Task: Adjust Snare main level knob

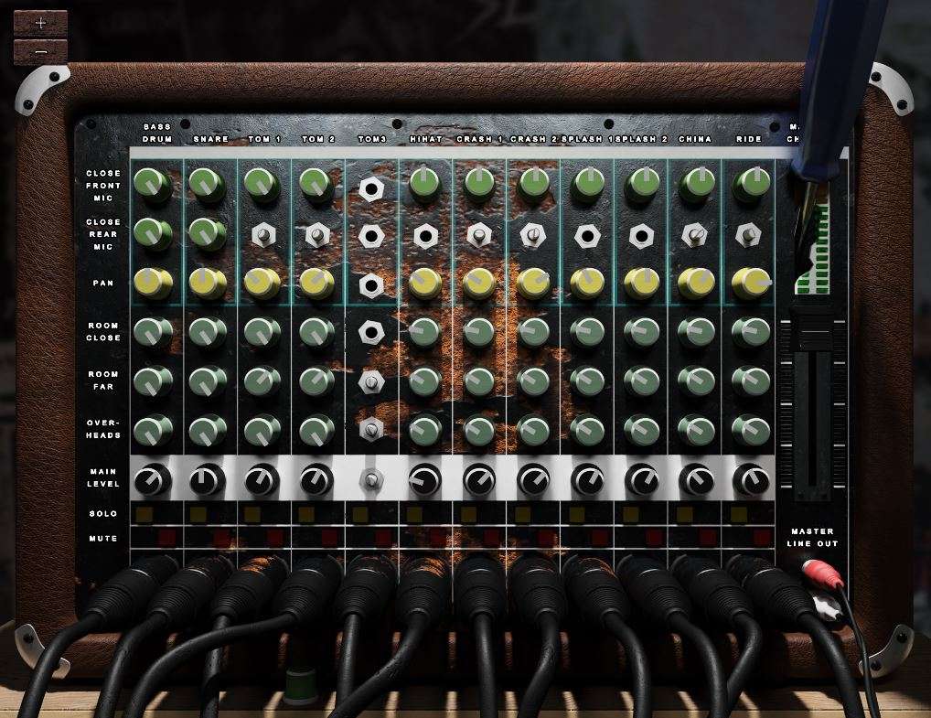Action: click(x=208, y=480)
